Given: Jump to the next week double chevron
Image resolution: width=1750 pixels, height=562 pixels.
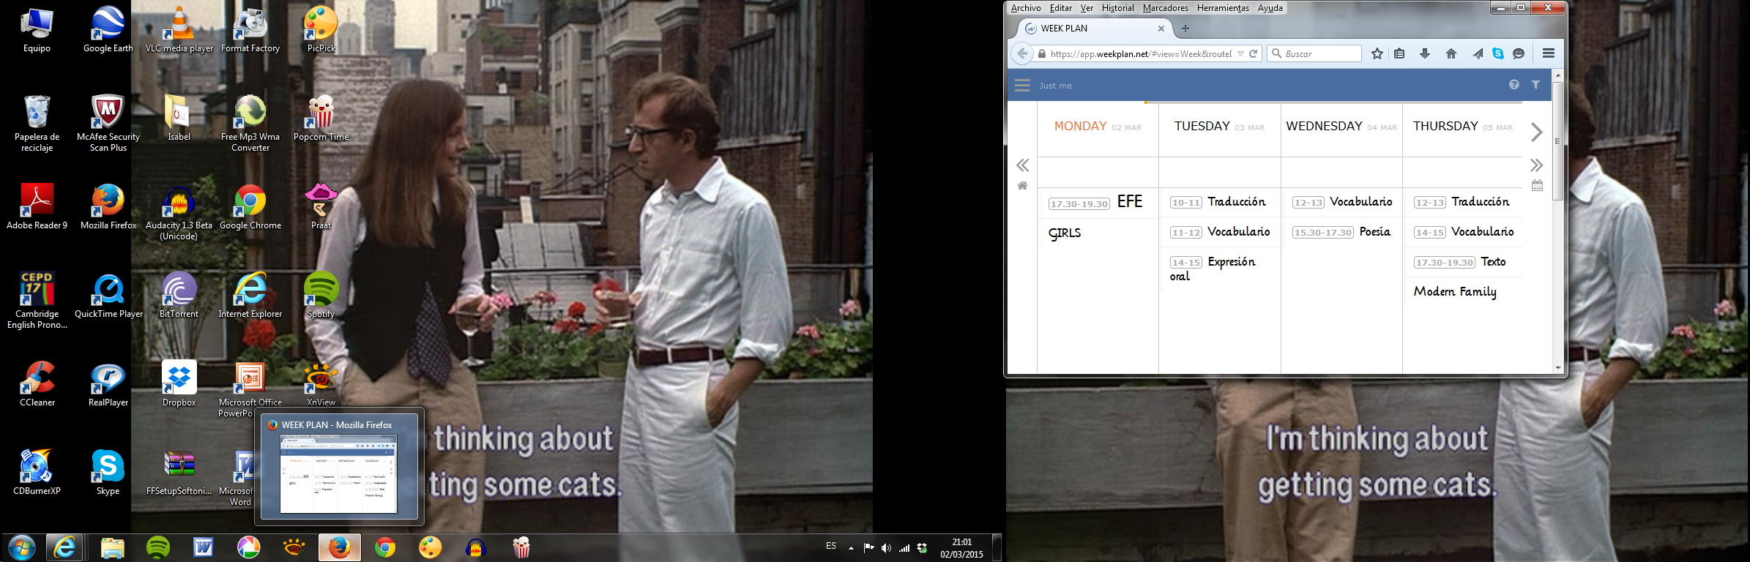Looking at the screenshot, I should click(x=1536, y=165).
